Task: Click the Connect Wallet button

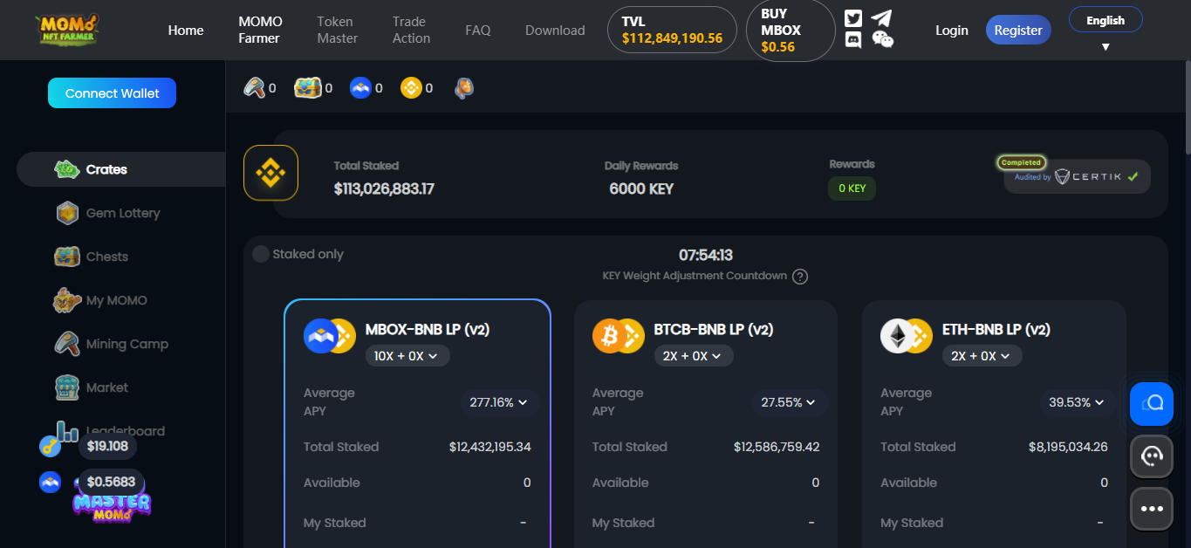Action: click(x=112, y=93)
